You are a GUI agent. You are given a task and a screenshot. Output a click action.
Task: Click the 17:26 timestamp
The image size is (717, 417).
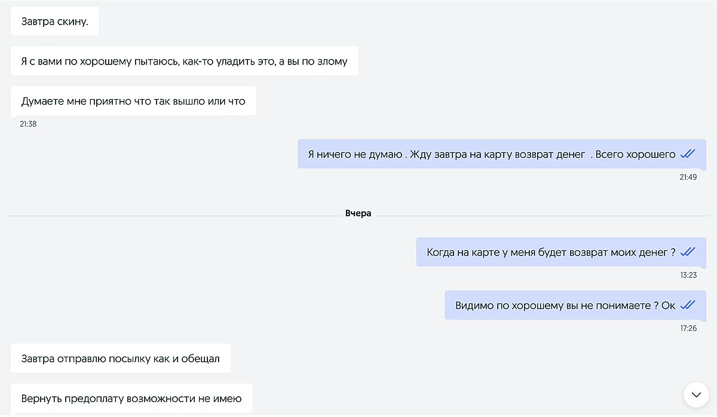[688, 328]
